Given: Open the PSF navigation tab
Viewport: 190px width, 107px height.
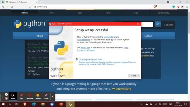Looking at the screenshot, I should 52,13.
